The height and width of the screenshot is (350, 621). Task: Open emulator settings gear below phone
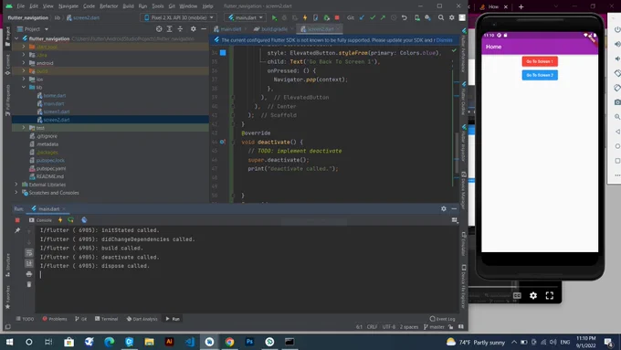coord(533,296)
